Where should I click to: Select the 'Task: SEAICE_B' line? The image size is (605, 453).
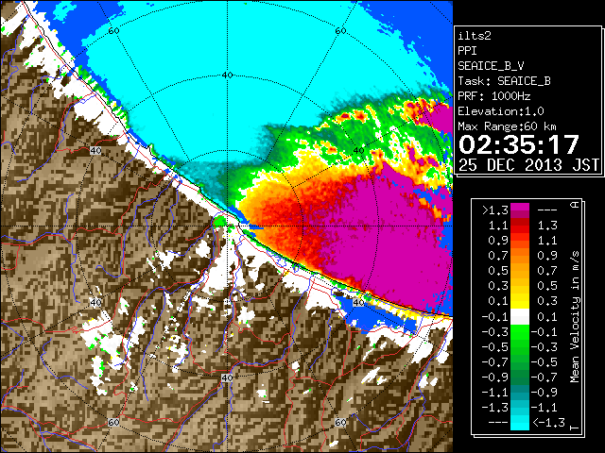click(x=504, y=81)
